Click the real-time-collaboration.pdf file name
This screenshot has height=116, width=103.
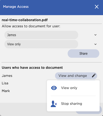pos(25,20)
